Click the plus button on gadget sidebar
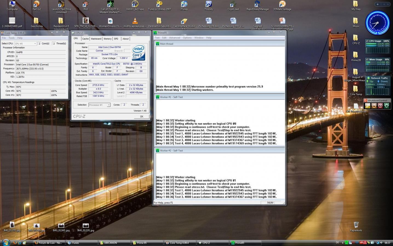The width and height of the screenshot is (393, 246). coord(378,4)
